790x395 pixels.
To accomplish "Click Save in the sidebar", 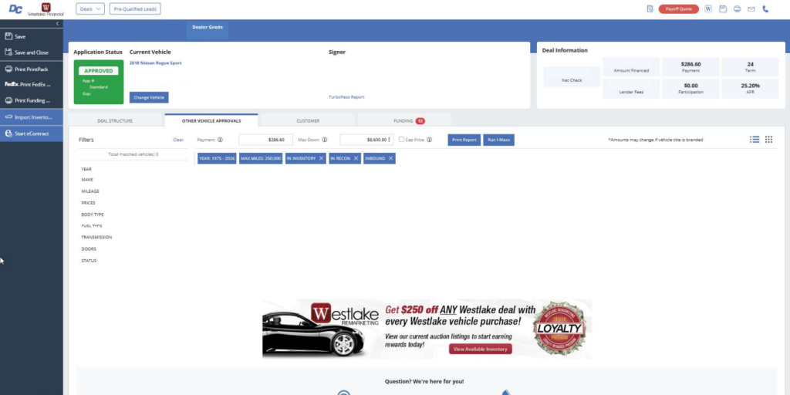I will pyautogui.click(x=31, y=36).
